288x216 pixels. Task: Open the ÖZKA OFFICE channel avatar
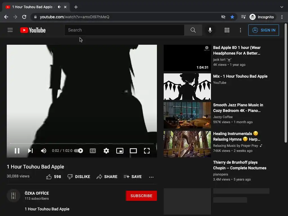click(13, 196)
